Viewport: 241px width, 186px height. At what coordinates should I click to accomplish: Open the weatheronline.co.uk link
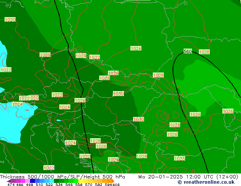(x=206, y=182)
